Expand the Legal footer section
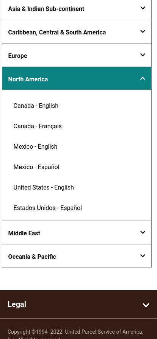157x339 pixels. (78, 305)
